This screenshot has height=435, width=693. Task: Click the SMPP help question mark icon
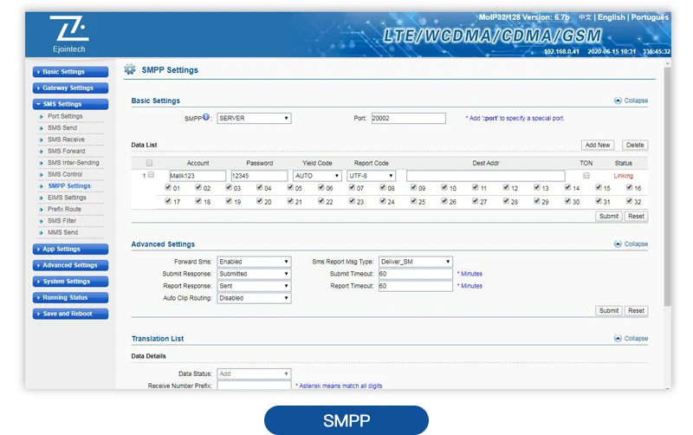pos(206,118)
